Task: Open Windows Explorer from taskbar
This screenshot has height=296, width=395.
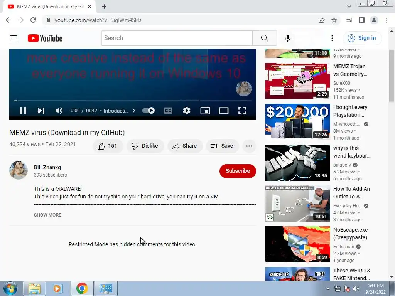Action: coord(34,288)
